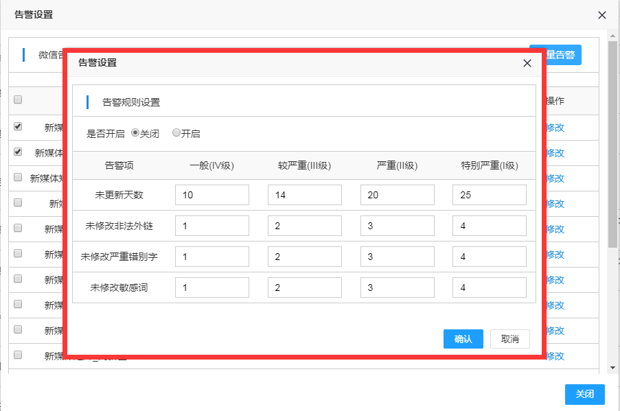Select the 开启 radio button
Image resolution: width=620 pixels, height=411 pixels.
176,134
